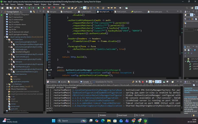Click the Windows taskbar Search box
This screenshot has width=198, height=124.
tap(72, 121)
